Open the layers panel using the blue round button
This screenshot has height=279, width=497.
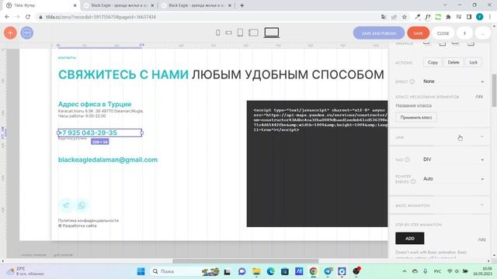pyautogui.click(x=27, y=33)
